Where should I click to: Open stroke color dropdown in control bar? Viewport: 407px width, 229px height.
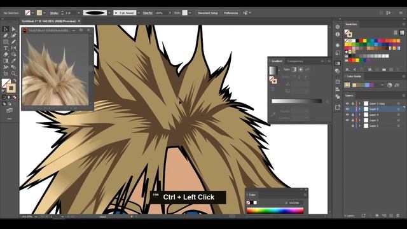tap(45, 13)
